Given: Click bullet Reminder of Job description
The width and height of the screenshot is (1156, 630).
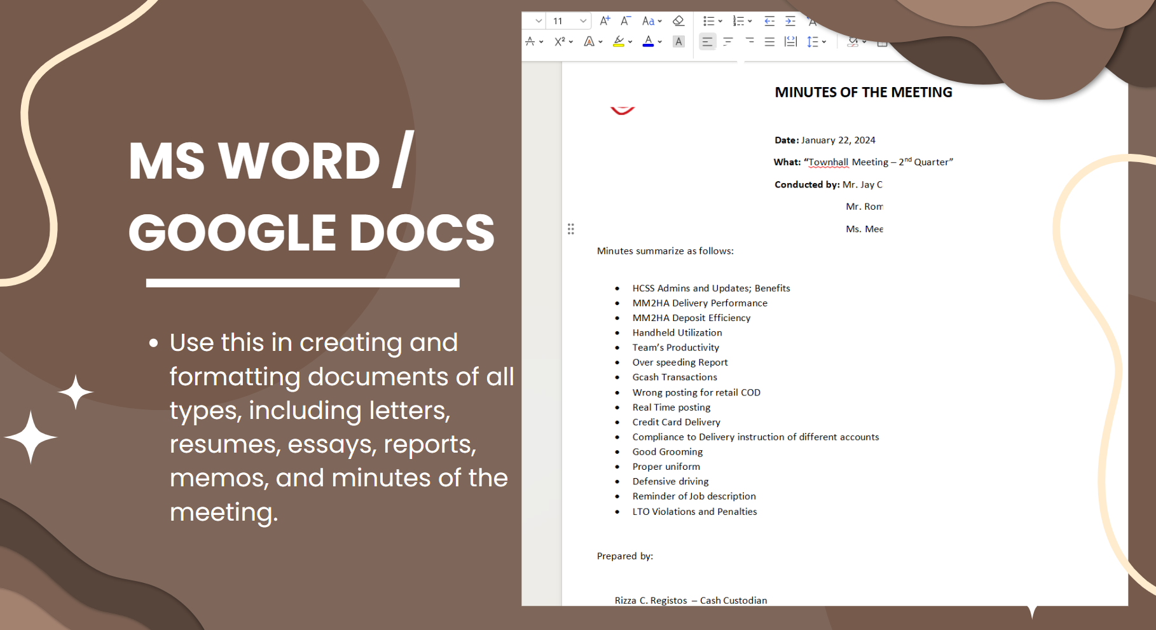Looking at the screenshot, I should pos(694,496).
